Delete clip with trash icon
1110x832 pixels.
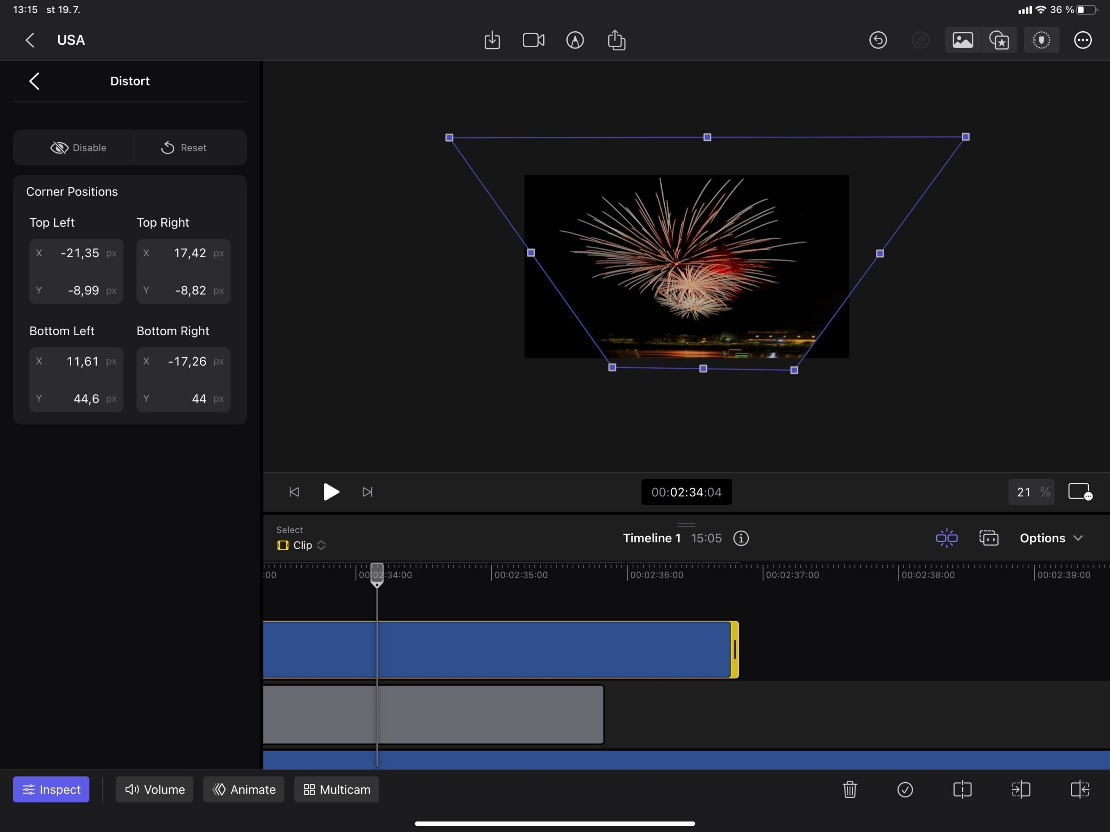point(849,790)
